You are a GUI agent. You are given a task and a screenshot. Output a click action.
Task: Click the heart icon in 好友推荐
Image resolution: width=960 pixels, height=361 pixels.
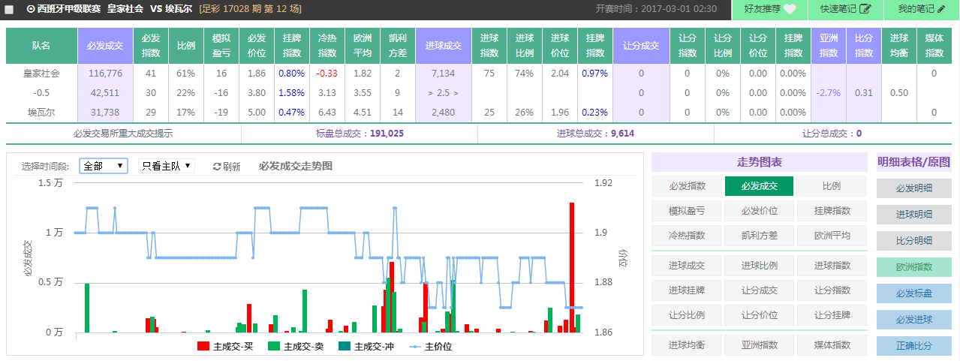pyautogui.click(x=790, y=10)
